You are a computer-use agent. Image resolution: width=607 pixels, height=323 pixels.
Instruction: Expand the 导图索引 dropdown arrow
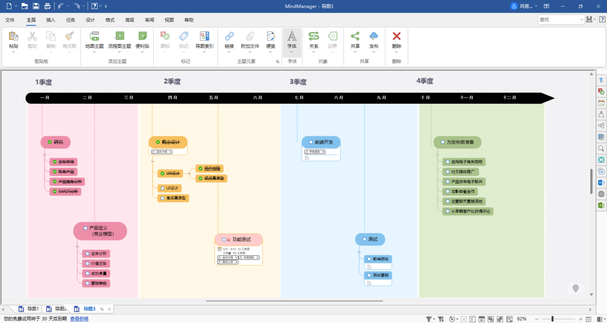click(x=204, y=51)
